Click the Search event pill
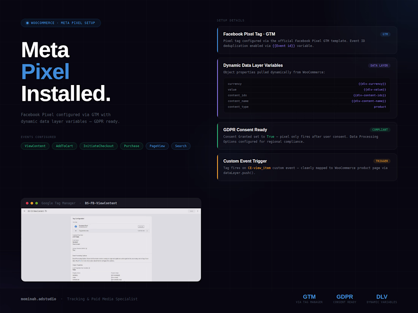The height and width of the screenshot is (313, 418). tap(181, 146)
